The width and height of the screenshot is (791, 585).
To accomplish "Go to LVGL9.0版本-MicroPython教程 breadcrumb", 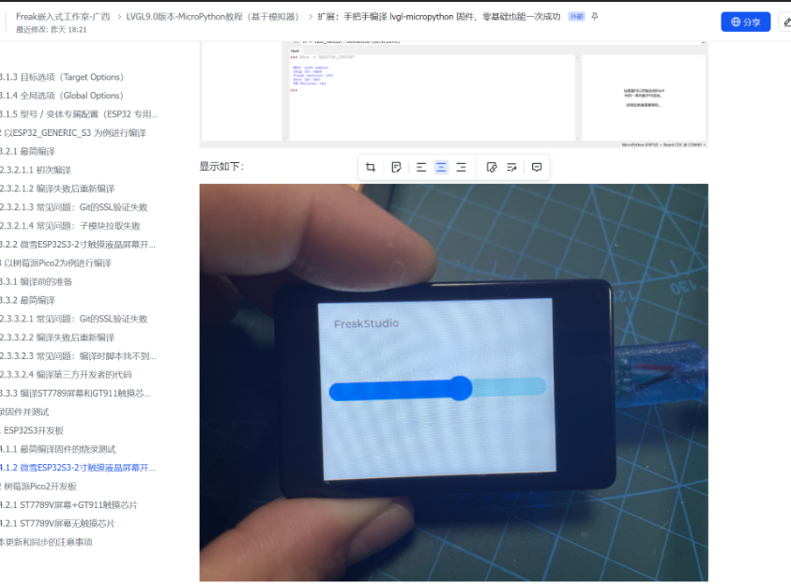I will 213,17.
